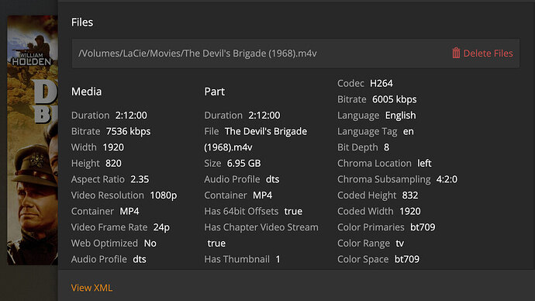Click the Language value English

tap(401, 116)
